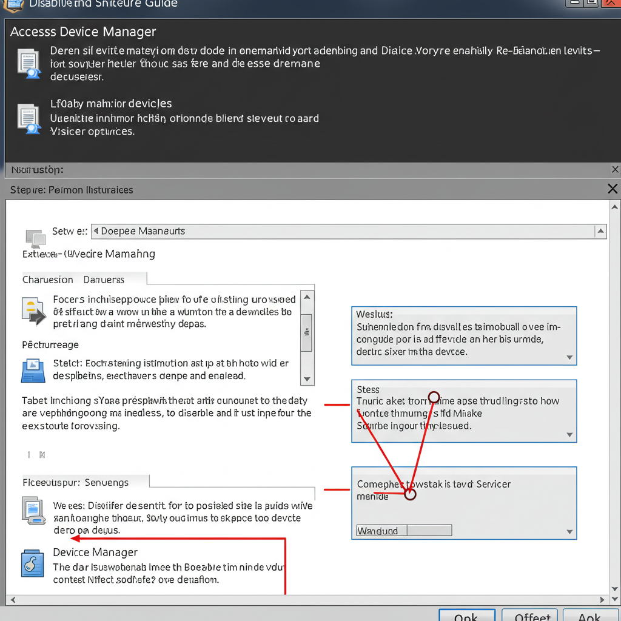Click right arrow of the horizontal scrollbar
The width and height of the screenshot is (621, 621).
pos(602,600)
